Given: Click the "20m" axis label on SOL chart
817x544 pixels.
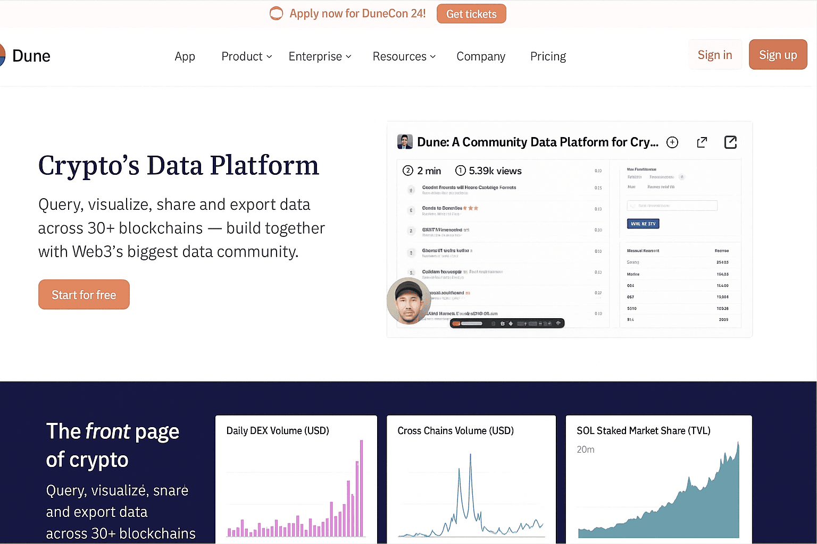Looking at the screenshot, I should 586,449.
